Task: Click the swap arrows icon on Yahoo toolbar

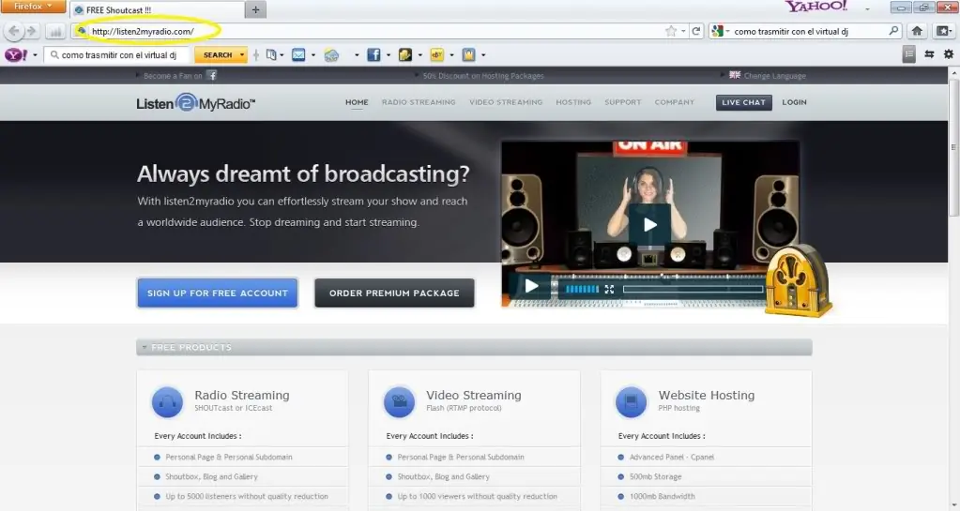Action: (929, 54)
